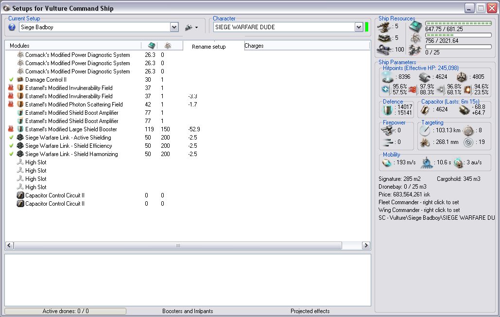Sort by the CPU column header icon

point(152,46)
